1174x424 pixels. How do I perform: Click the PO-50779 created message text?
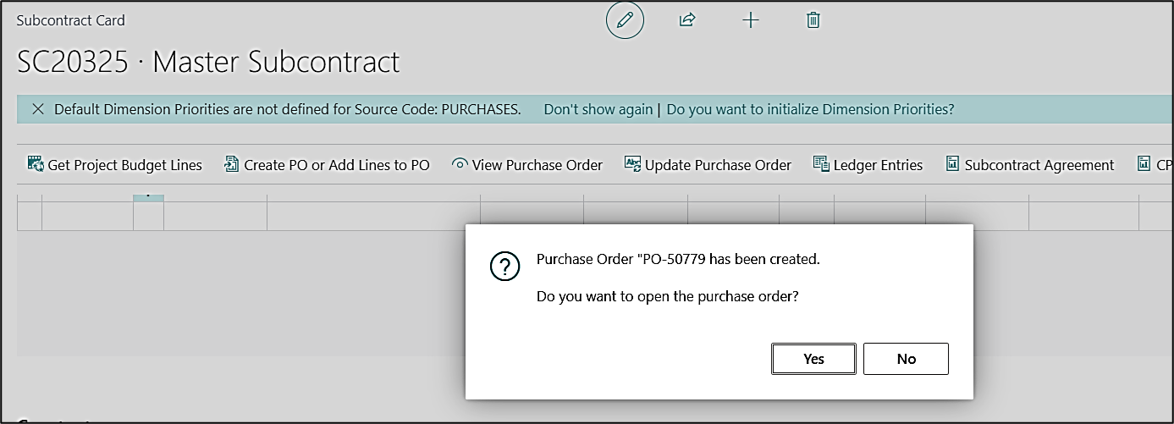[678, 259]
